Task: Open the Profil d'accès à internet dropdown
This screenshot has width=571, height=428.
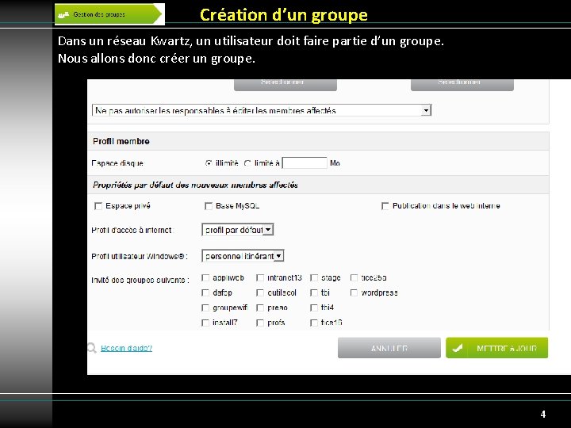Action: pyautogui.click(x=237, y=230)
